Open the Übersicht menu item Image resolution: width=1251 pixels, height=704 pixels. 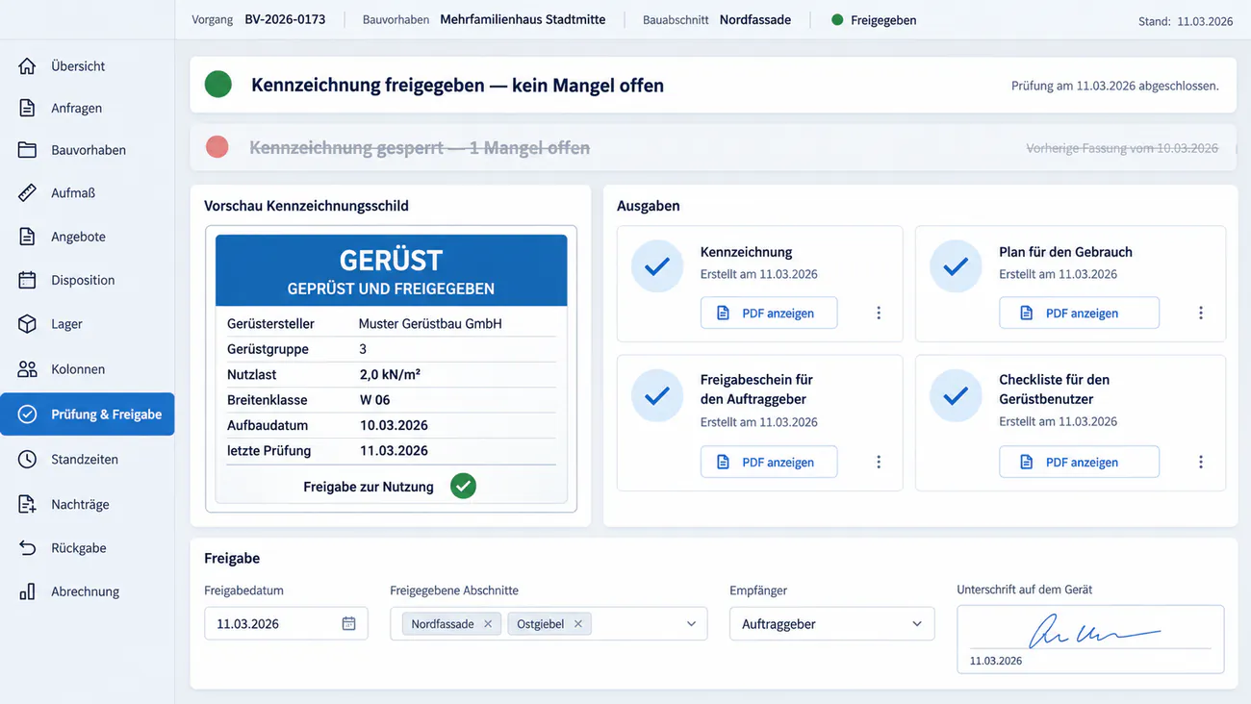point(87,66)
